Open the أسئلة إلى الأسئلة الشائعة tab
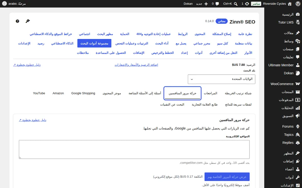Screen dimensions: 302x188 point(145,93)
